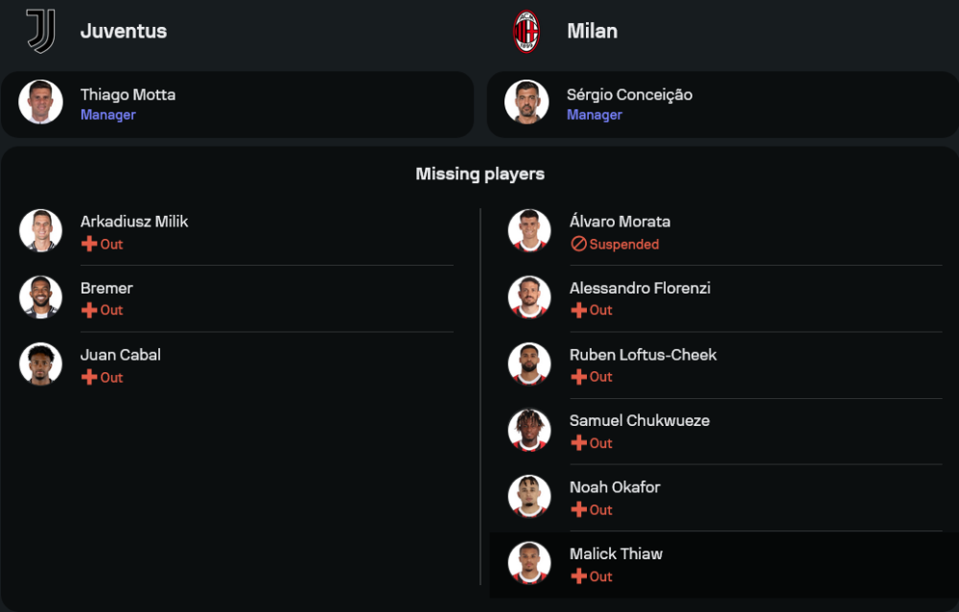Click the Juventus club crest icon
959x612 pixels.
click(40, 31)
